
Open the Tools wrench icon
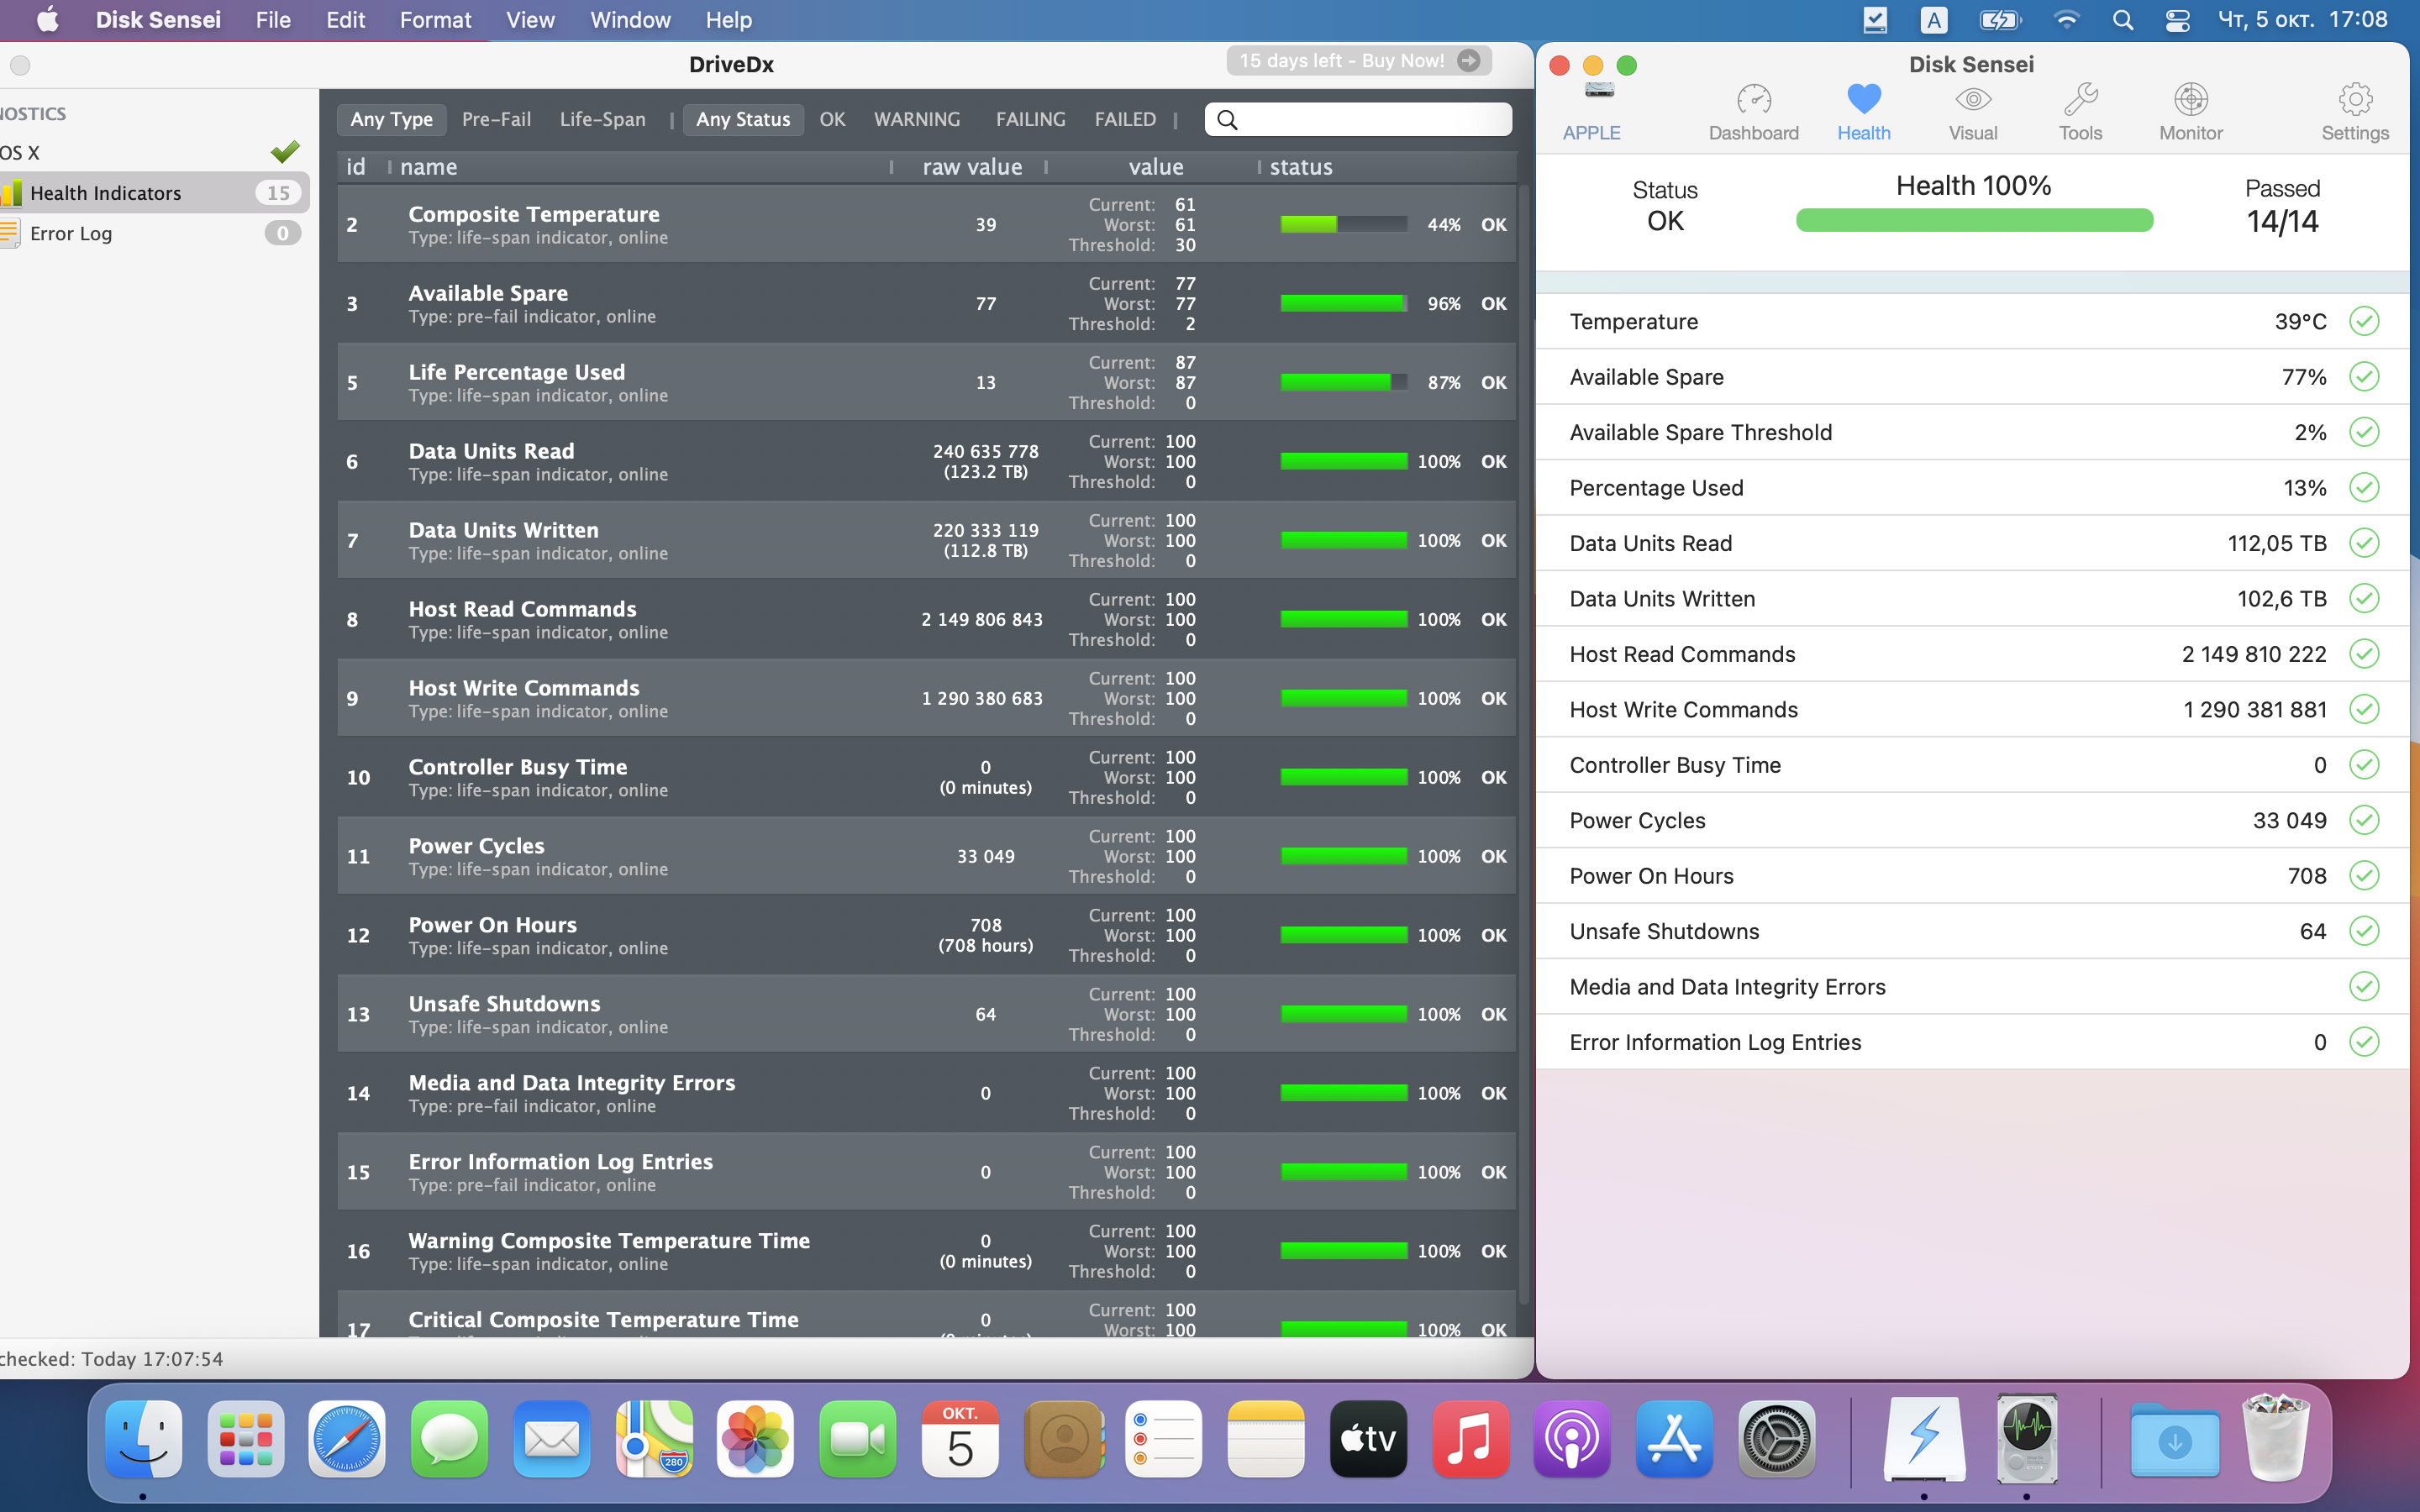pyautogui.click(x=2080, y=99)
